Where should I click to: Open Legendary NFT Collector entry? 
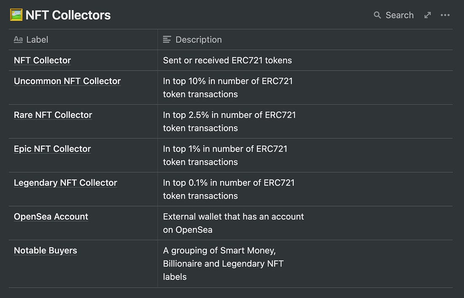coord(65,183)
